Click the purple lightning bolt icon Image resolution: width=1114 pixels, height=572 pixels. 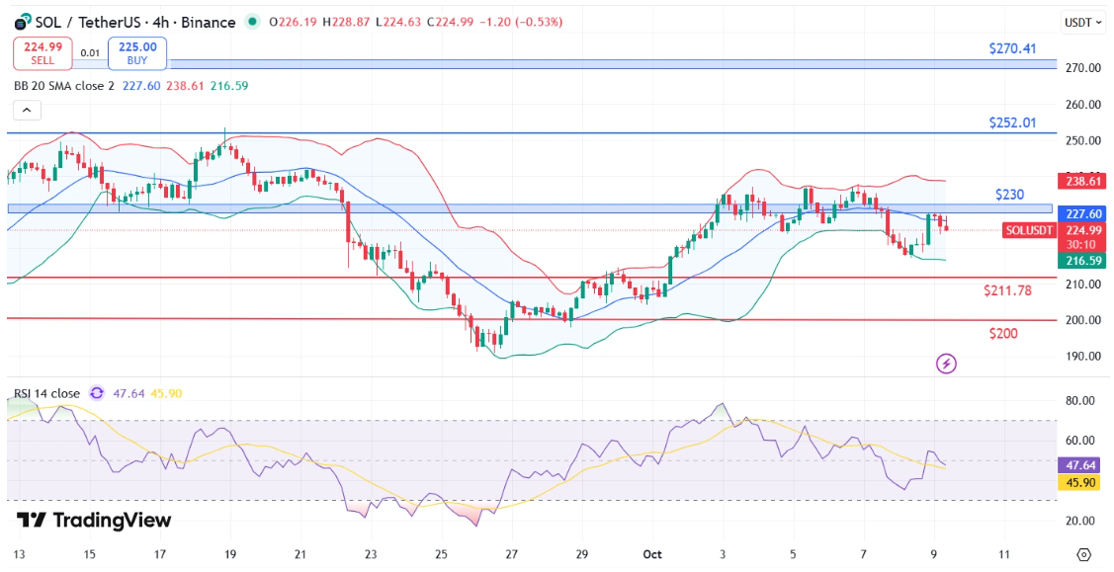pyautogui.click(x=946, y=364)
